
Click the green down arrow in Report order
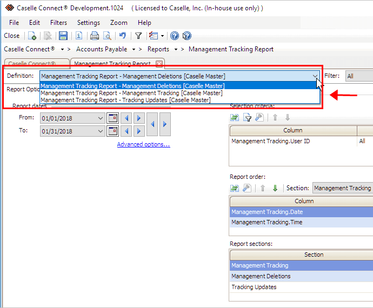coord(275,188)
